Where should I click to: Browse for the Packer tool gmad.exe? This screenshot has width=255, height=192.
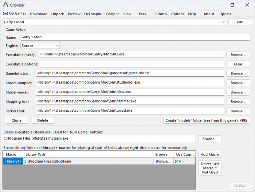[238, 111]
